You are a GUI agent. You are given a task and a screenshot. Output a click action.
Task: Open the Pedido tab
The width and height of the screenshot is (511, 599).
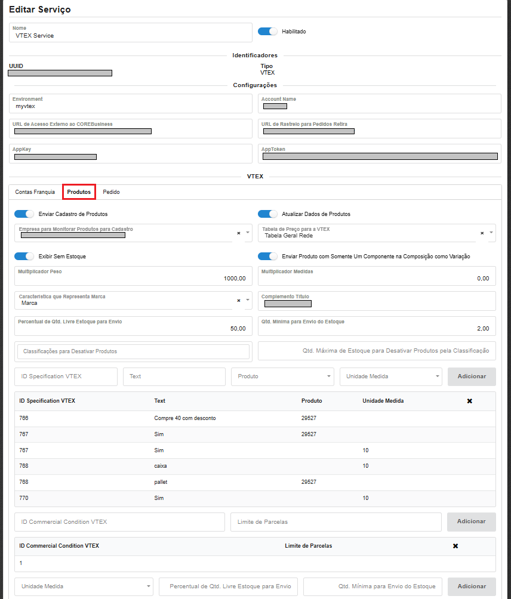111,192
